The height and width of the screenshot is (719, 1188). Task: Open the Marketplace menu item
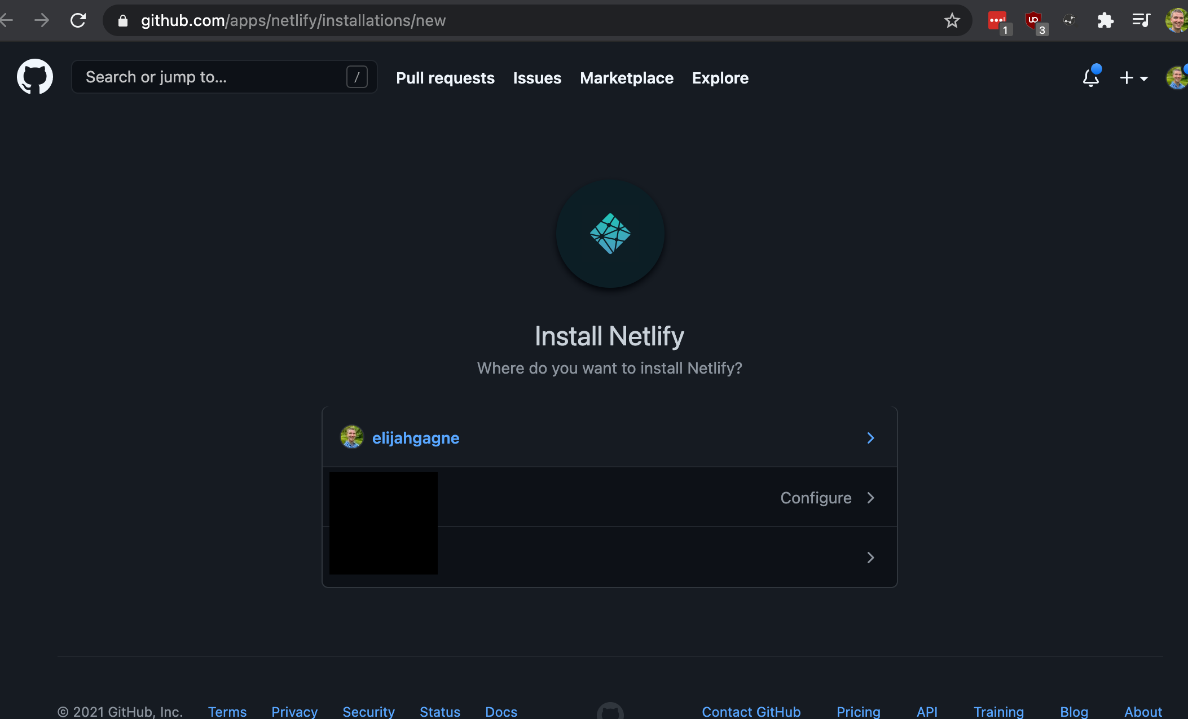[x=626, y=77]
